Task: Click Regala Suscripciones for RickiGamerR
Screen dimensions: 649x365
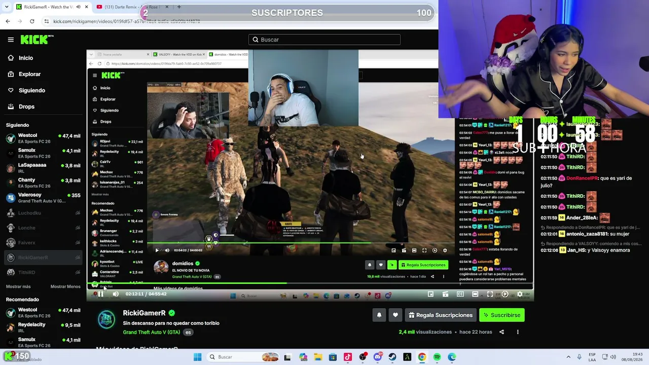Action: coord(440,315)
